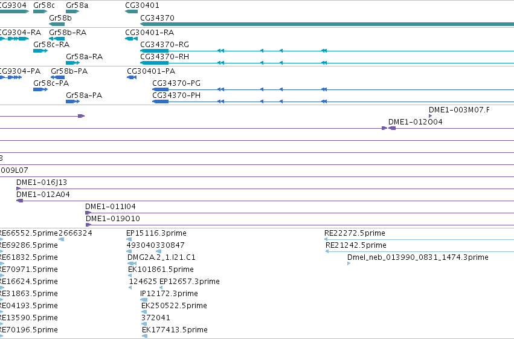Click the Gr58a-PA protein label
Screen dimensions: 514x339
point(84,95)
